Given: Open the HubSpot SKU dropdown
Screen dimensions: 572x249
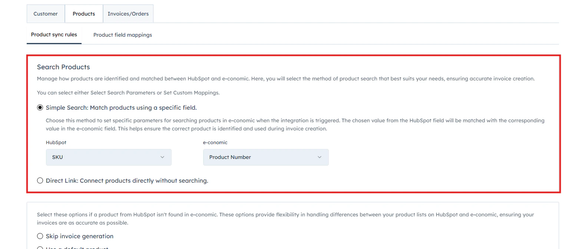Looking at the screenshot, I should (x=109, y=157).
